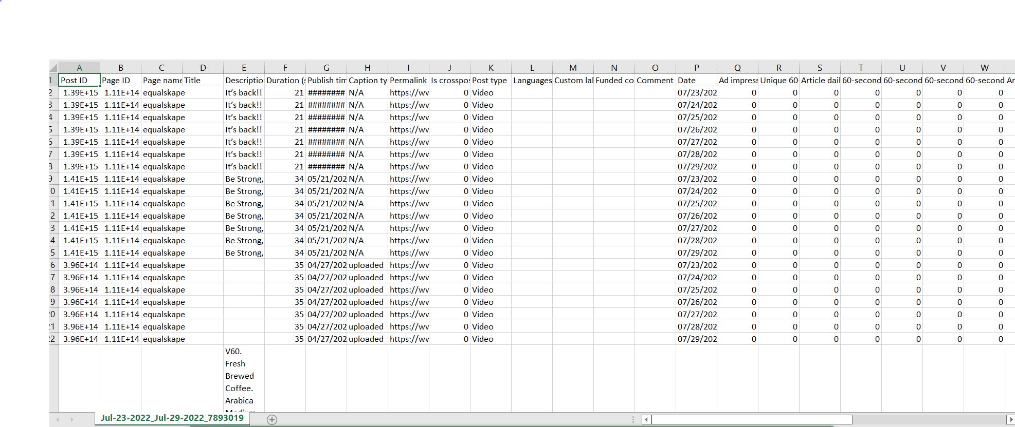Open the permalink in "It's back!!" row dated 07/23/202
Viewport: 1015px width, 427px height.
coord(408,92)
